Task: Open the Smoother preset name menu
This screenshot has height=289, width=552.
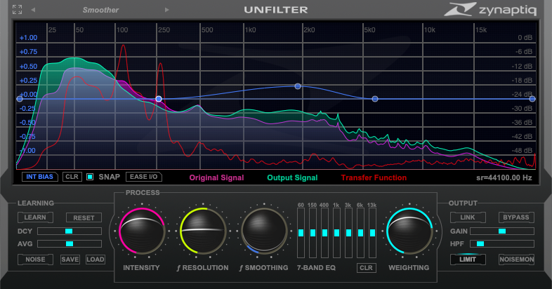Action: (100, 10)
